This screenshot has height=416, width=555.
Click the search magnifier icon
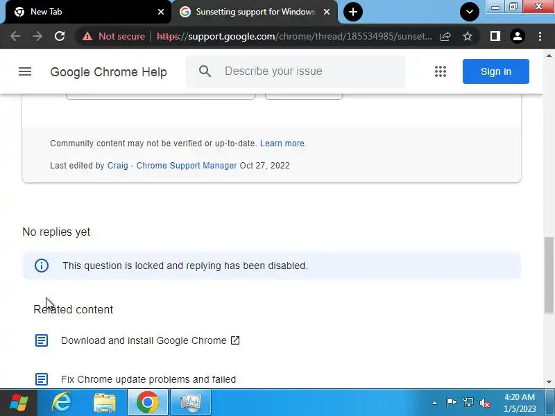(205, 71)
